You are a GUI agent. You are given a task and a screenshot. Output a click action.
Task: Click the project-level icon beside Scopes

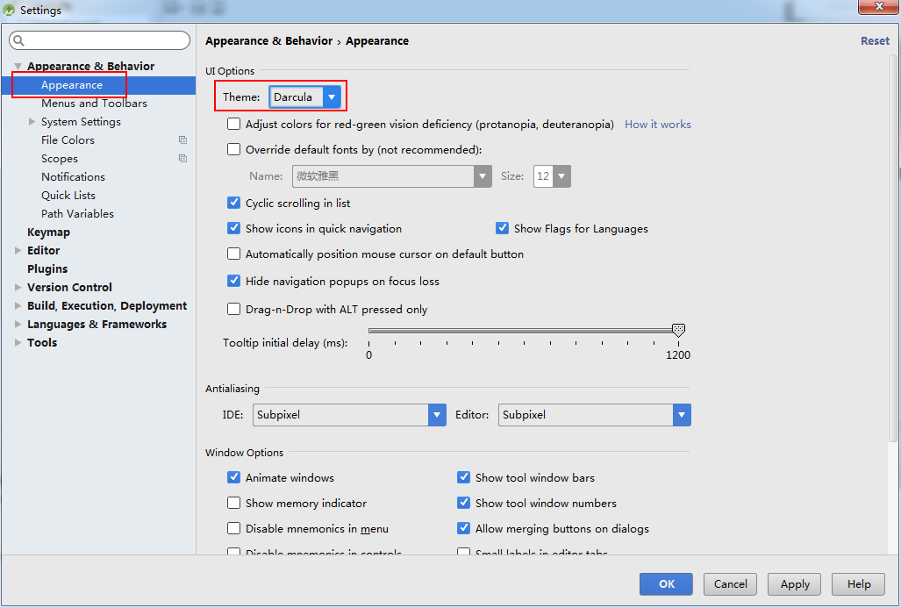pyautogui.click(x=182, y=159)
